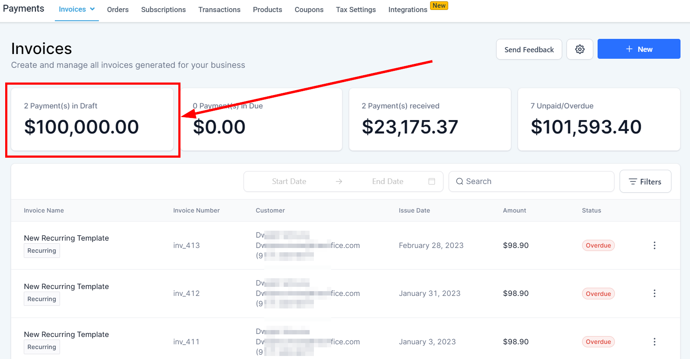Open three-dot menu for inv_411
690x359 pixels.
[x=654, y=342]
